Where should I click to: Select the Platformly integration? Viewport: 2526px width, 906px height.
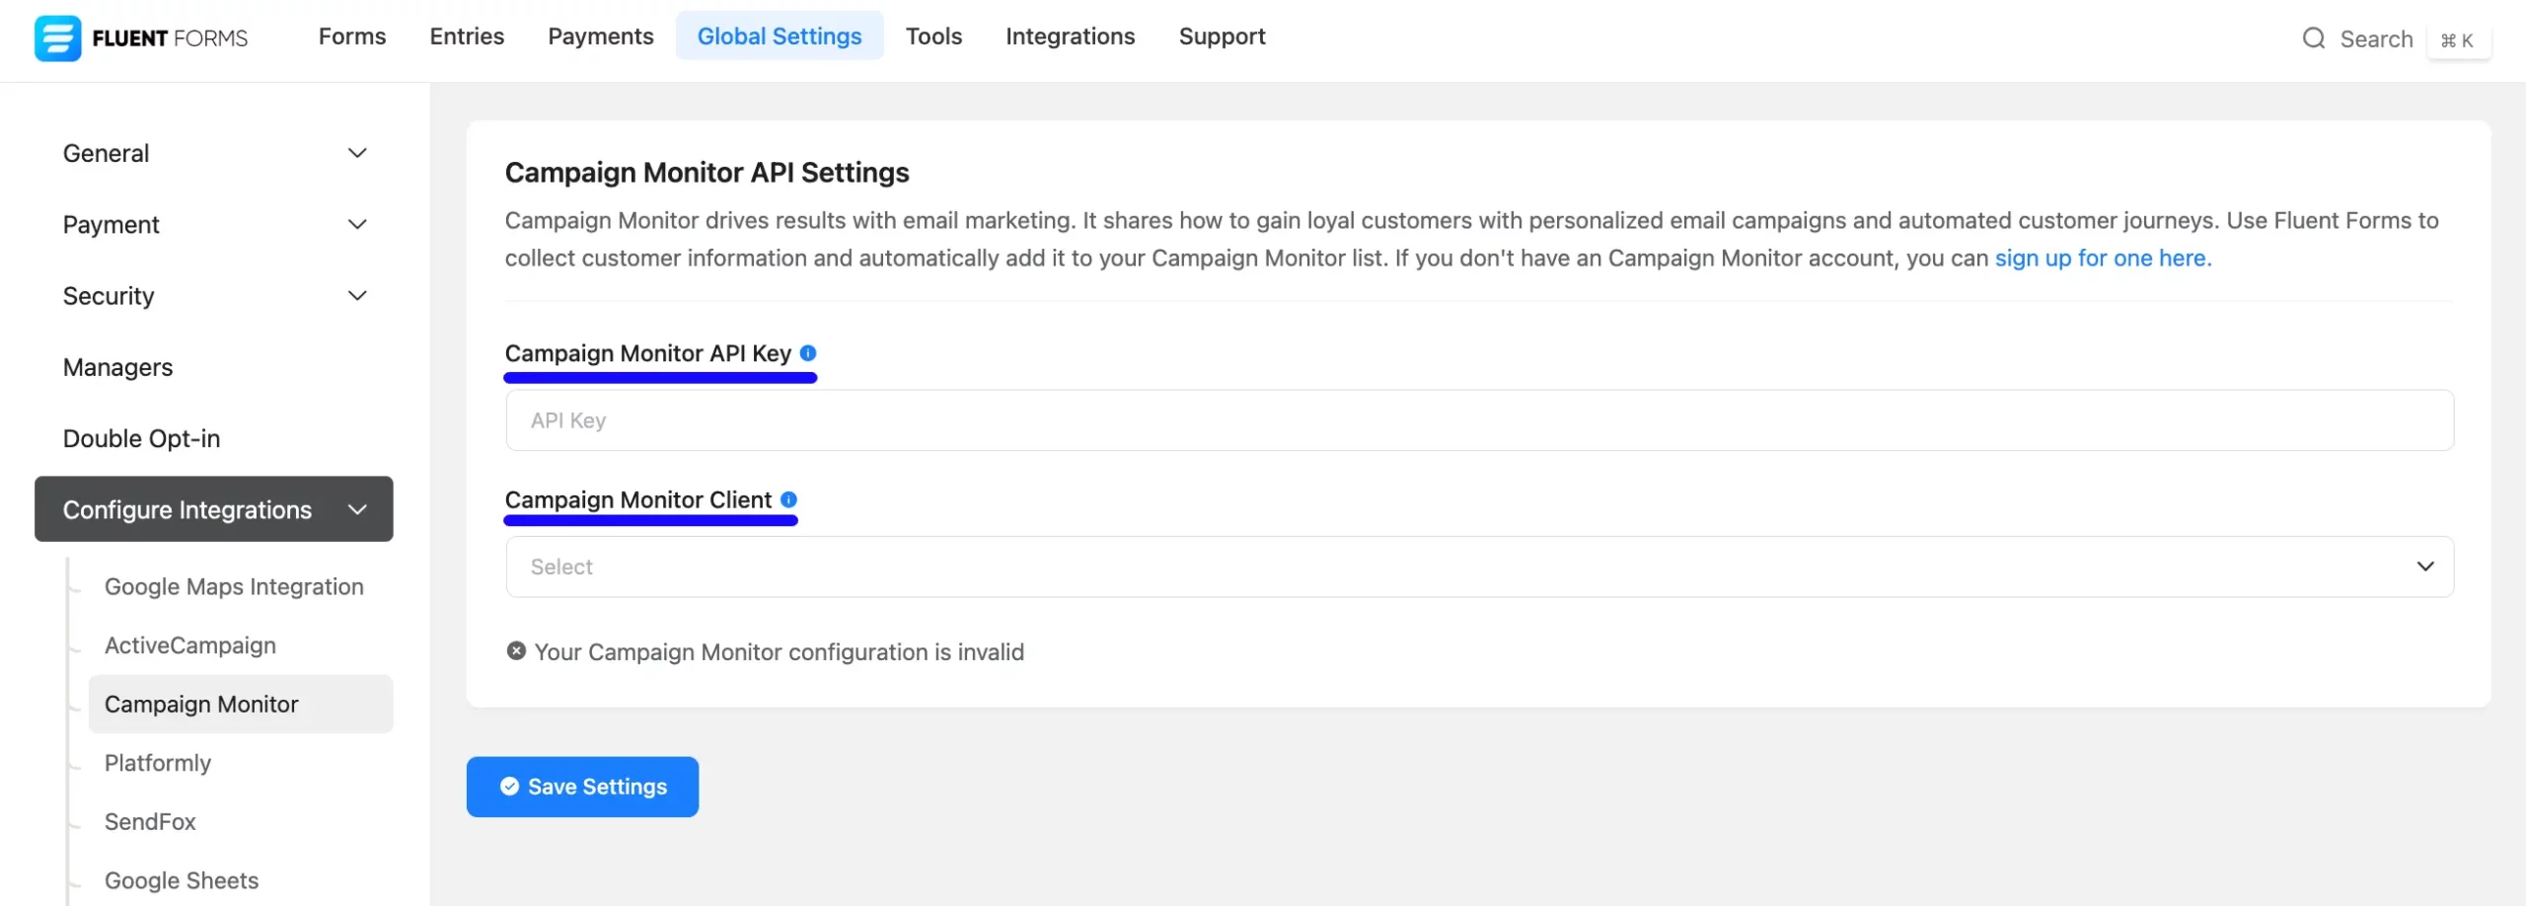point(157,762)
